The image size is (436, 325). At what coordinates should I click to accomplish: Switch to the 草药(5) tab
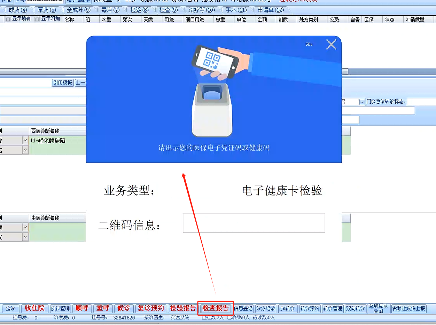pyautogui.click(x=47, y=10)
